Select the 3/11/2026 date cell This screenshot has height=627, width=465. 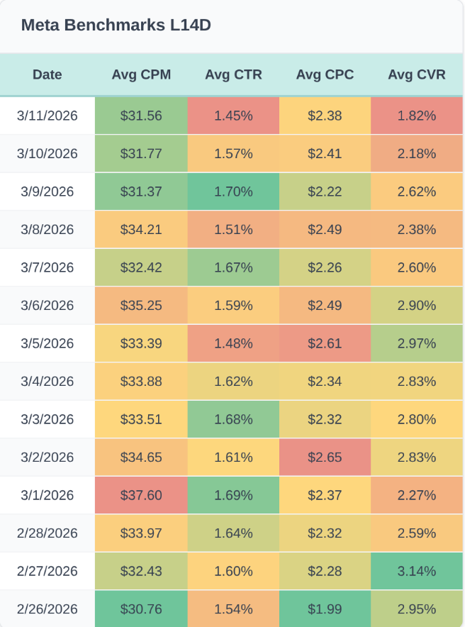[47, 116]
